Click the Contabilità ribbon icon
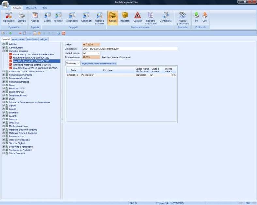This screenshot has width=257, height=205. tap(165, 17)
